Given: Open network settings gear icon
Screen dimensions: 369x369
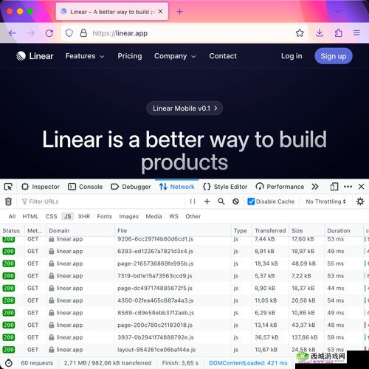Looking at the screenshot, I should [x=360, y=201].
